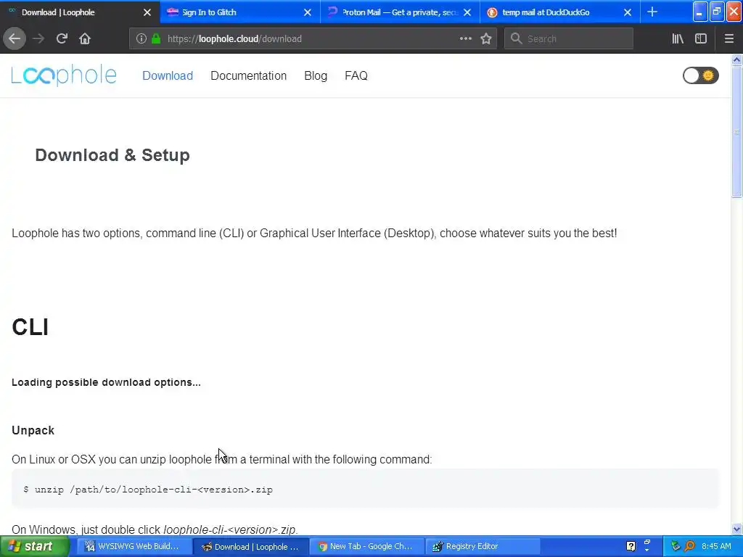The image size is (743, 557).
Task: Open the Windows start menu
Action: (33, 546)
